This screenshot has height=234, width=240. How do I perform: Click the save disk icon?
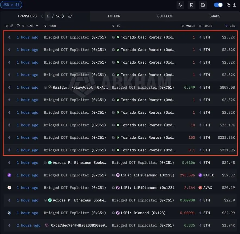tap(203, 5)
